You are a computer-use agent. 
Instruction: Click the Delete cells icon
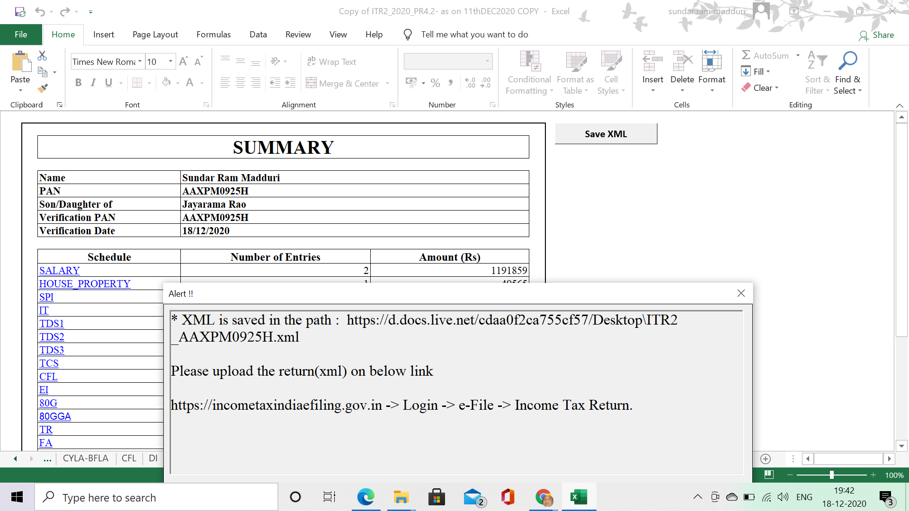(682, 61)
